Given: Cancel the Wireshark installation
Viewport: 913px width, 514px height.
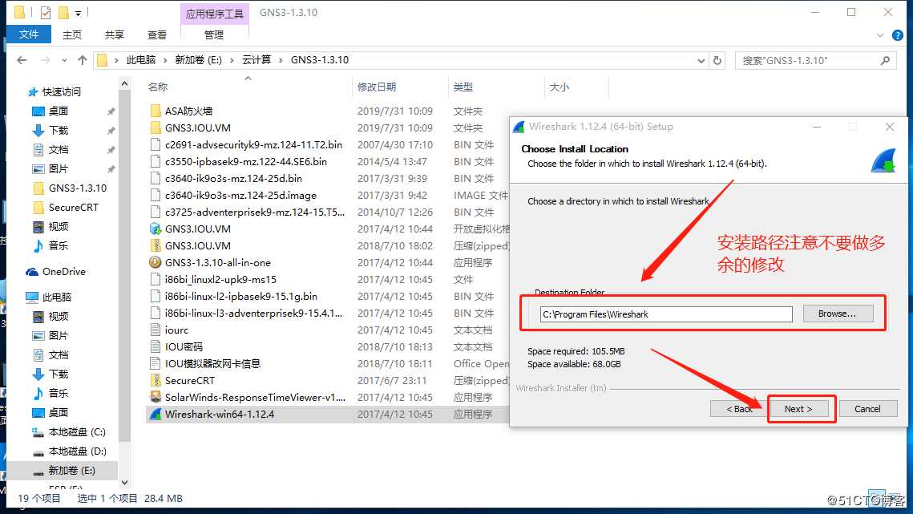Looking at the screenshot, I should point(867,409).
